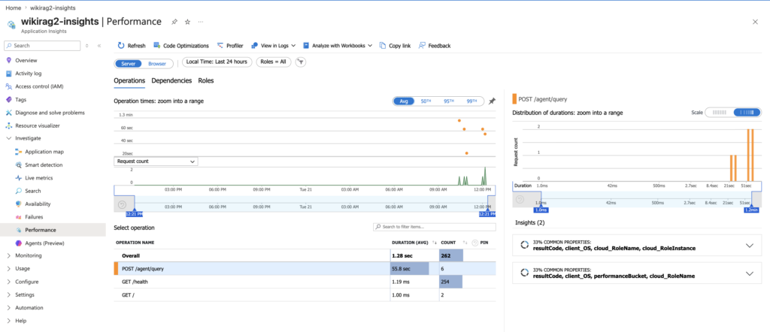The height and width of the screenshot is (332, 770).
Task: Switch to the Dependencies tab
Action: 171,80
